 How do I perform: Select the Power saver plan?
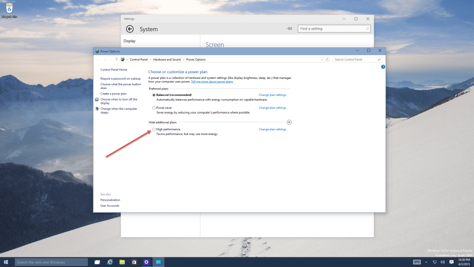pyautogui.click(x=154, y=108)
